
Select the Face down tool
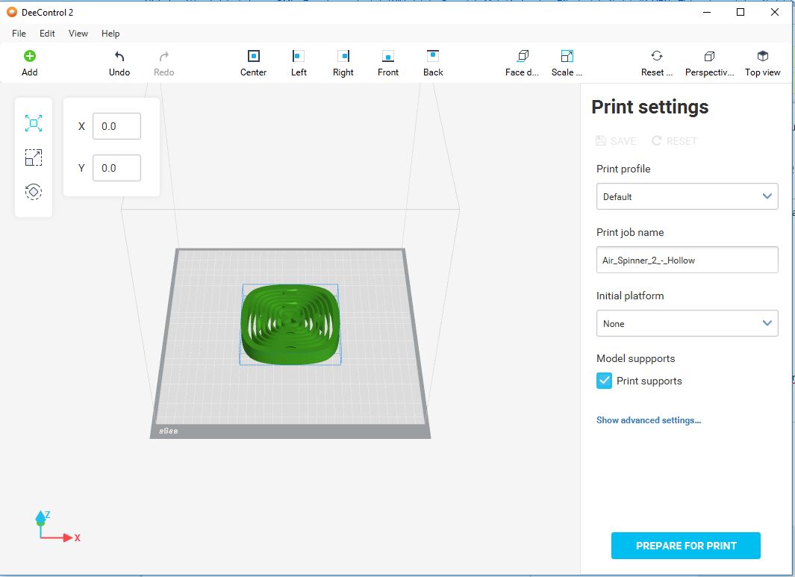[523, 57]
